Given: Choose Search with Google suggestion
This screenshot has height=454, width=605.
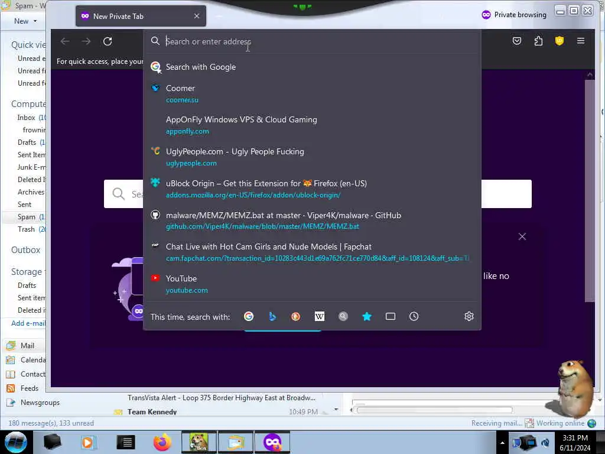Looking at the screenshot, I should (312, 67).
